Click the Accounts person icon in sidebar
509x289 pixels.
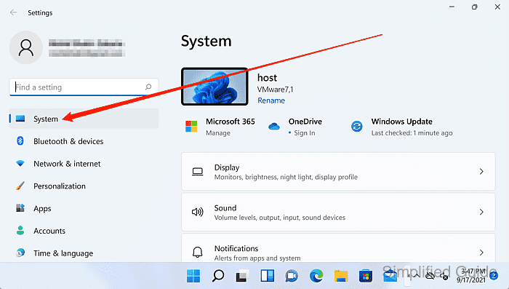(x=20, y=231)
